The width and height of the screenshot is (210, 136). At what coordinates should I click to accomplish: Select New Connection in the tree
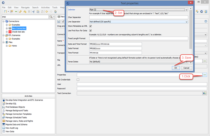(x=19, y=28)
